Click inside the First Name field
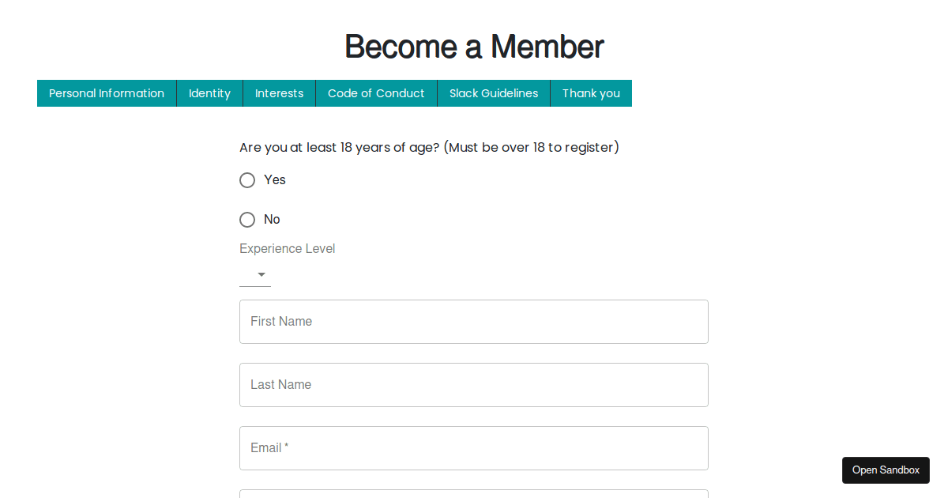948x498 pixels. coord(473,322)
